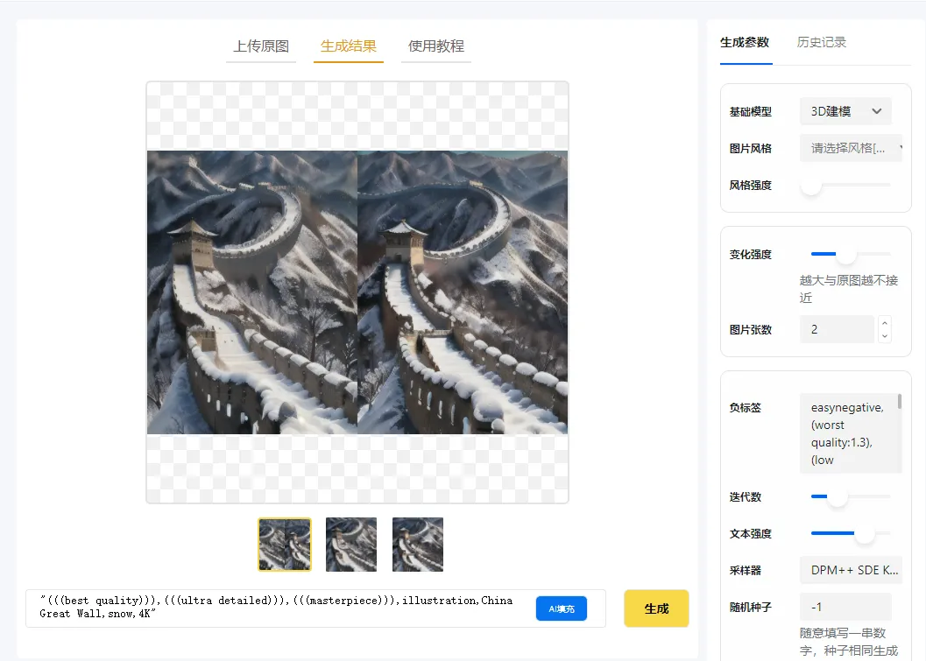Select the third result thumbnail
926x661 pixels.
pyautogui.click(x=418, y=545)
